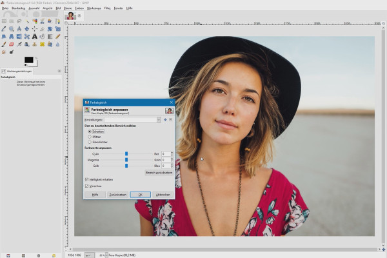Viewport: 387px width, 258px height.
Task: Click the Zurücksetzen button
Action: click(118, 195)
